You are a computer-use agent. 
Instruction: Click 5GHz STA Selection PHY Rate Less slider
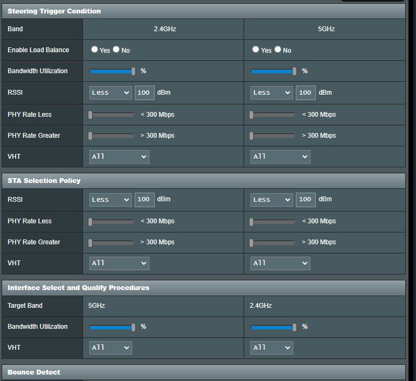coord(272,222)
